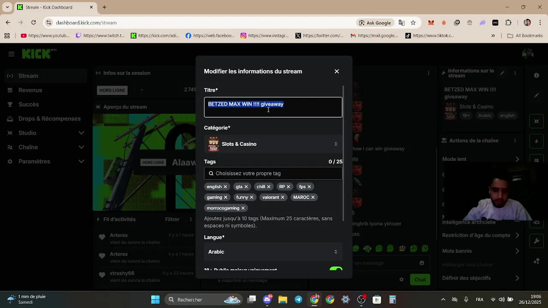548x308 pixels.
Task: Remove the gta tag
Action: coord(246,187)
